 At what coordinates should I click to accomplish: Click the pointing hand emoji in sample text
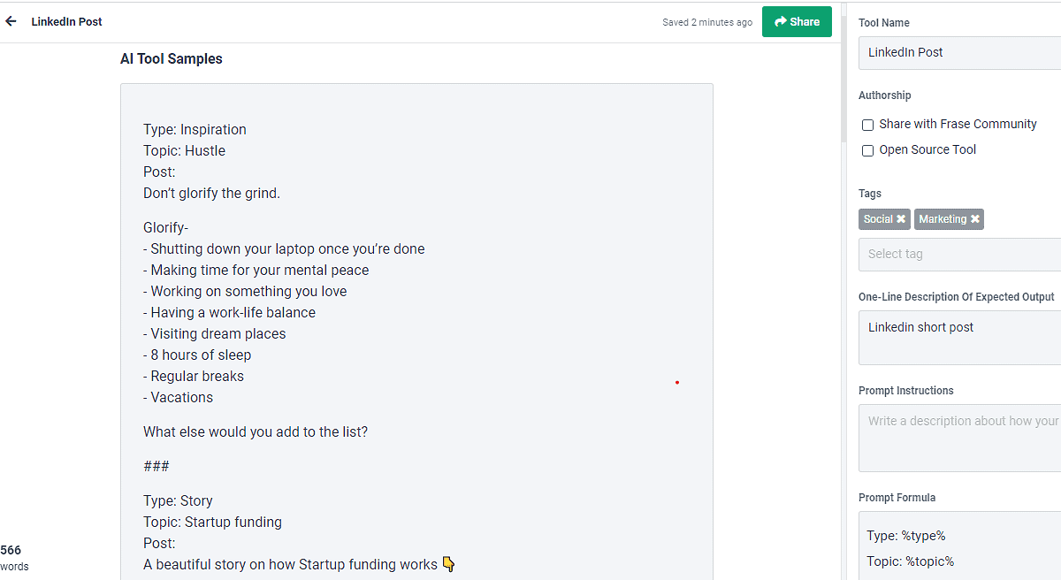(448, 564)
